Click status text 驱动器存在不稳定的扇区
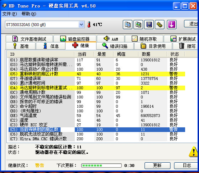The height and width of the screenshot is (173, 199). pyautogui.click(x=62, y=152)
